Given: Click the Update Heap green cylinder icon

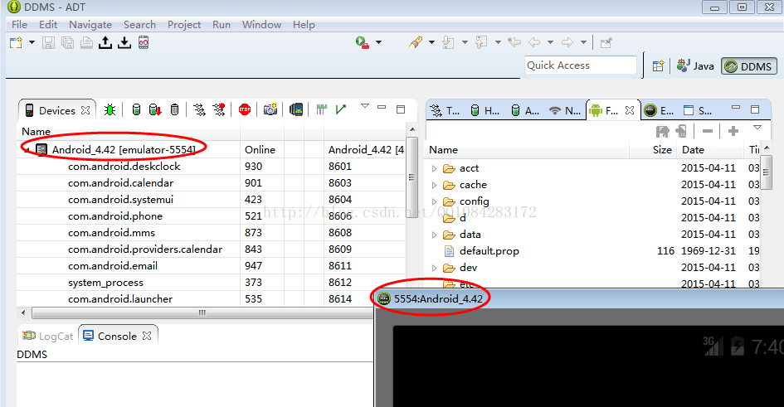Looking at the screenshot, I should 136,109.
